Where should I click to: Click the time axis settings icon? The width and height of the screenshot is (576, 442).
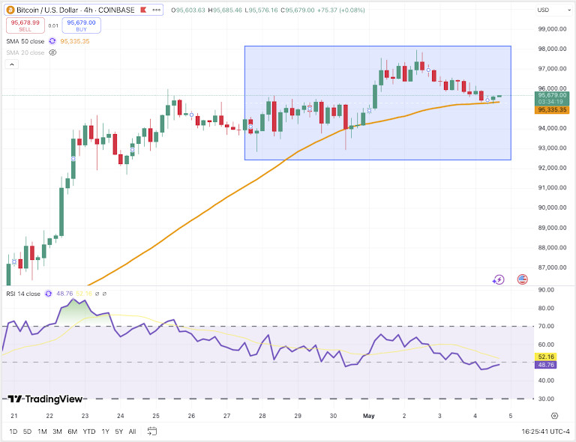coord(555,416)
